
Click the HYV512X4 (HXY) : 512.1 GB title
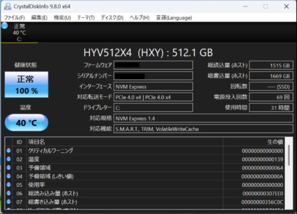148,53
